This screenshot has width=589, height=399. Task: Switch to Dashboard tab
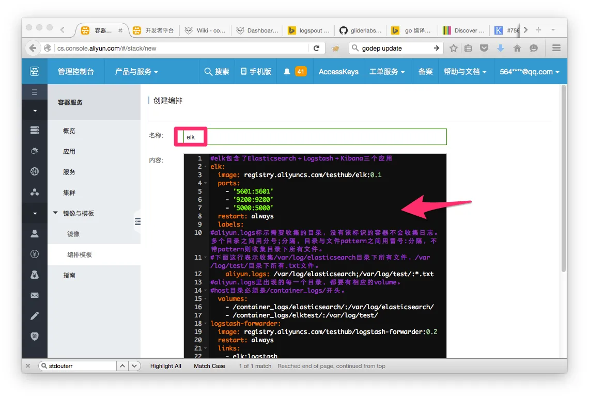point(257,30)
